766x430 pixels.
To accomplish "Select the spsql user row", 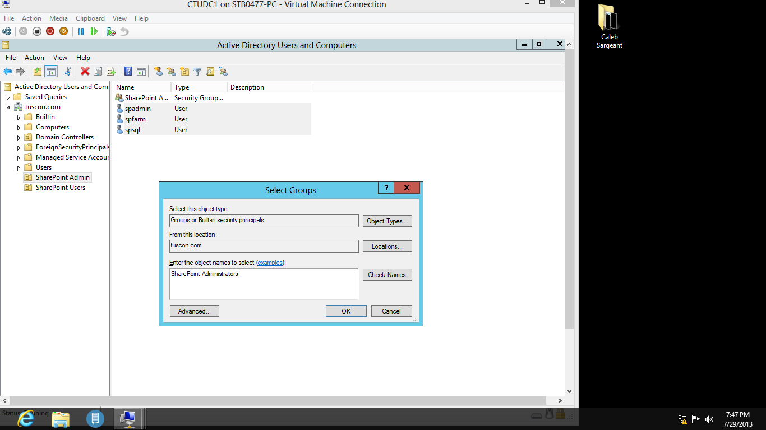I will 213,130.
